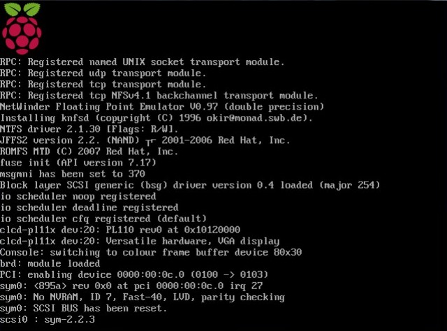Click the 'fuse init (API version 7.17)' line
447x331 pixels.
pyautogui.click(x=78, y=163)
